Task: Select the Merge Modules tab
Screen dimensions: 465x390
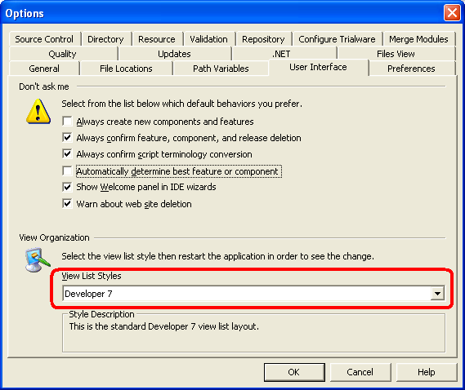Action: point(418,39)
